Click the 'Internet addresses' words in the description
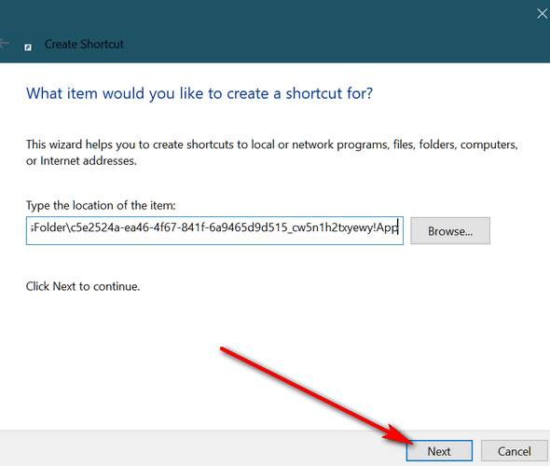The width and height of the screenshot is (550, 466). [88, 161]
